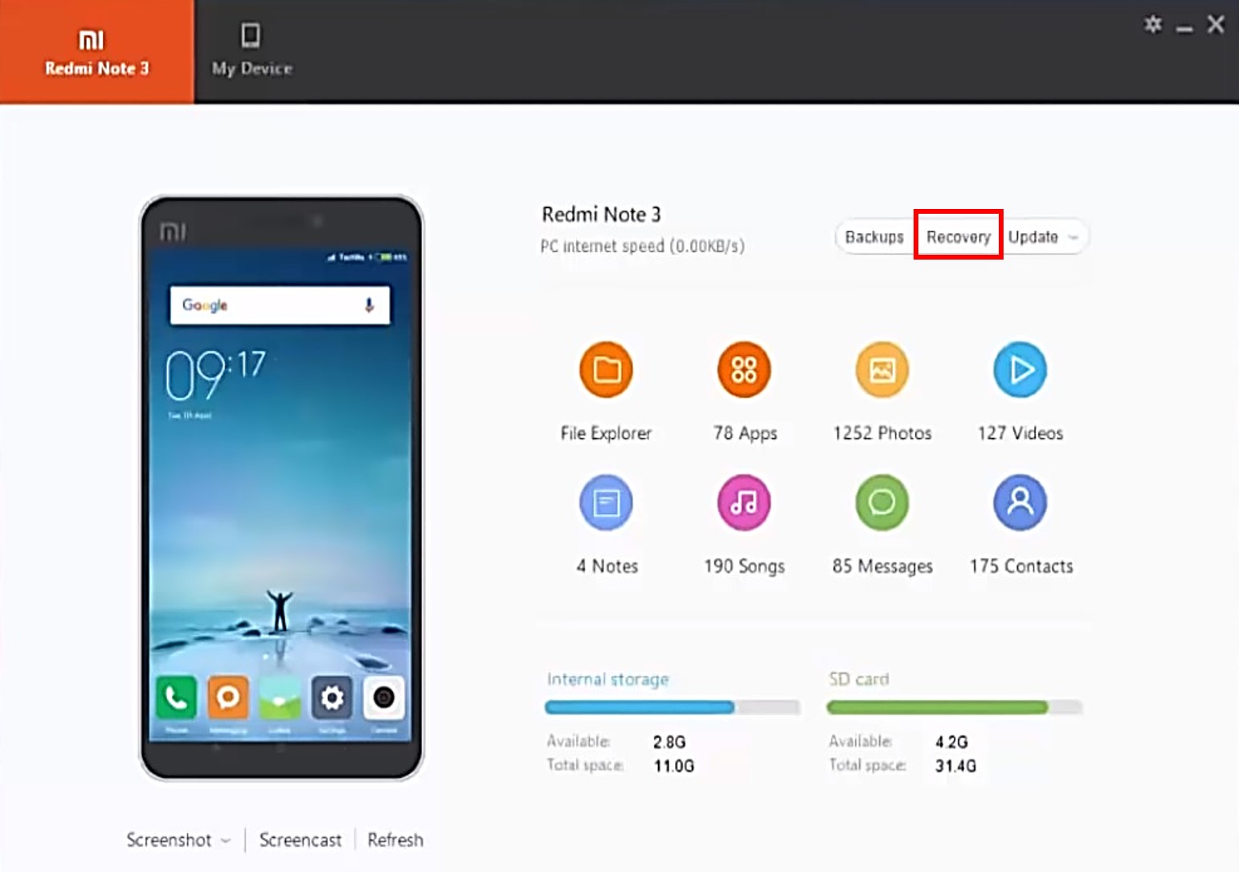Switch to the My Device tab
Screen dimensions: 1239x872
point(251,51)
